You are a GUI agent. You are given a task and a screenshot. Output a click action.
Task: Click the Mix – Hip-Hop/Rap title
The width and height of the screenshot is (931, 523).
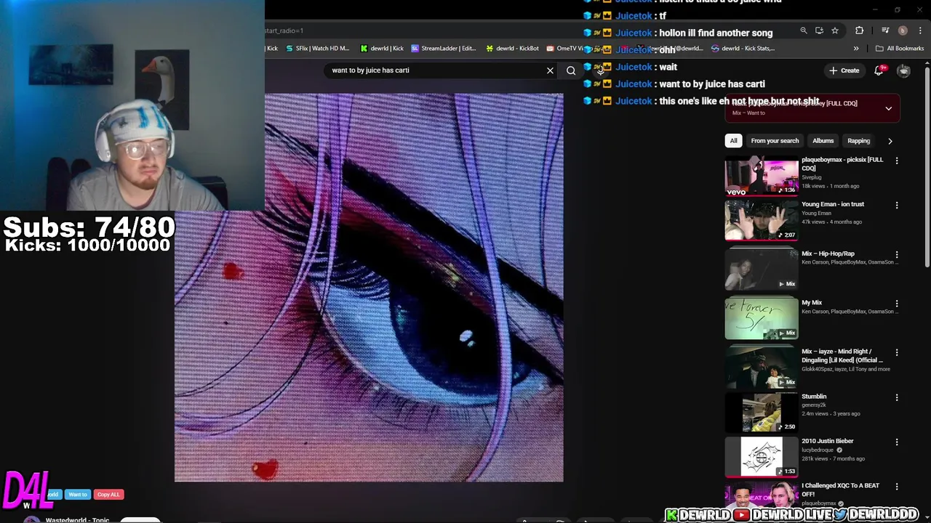828,254
